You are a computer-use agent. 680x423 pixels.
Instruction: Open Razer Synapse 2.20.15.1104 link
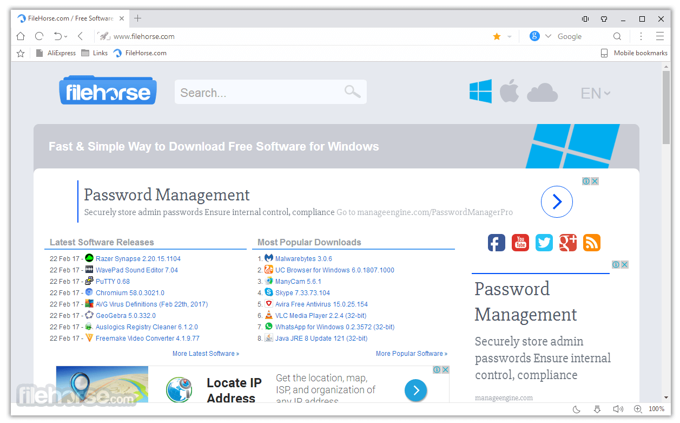138,259
